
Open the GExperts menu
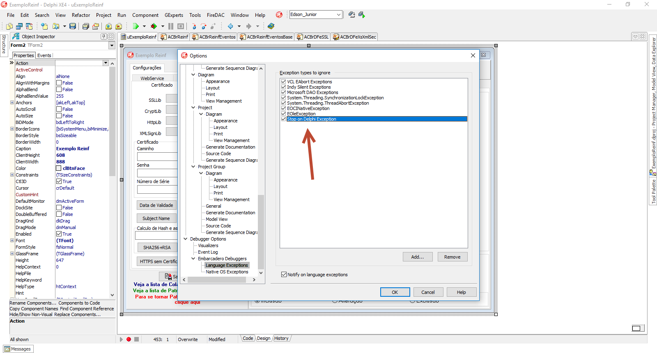coord(174,15)
